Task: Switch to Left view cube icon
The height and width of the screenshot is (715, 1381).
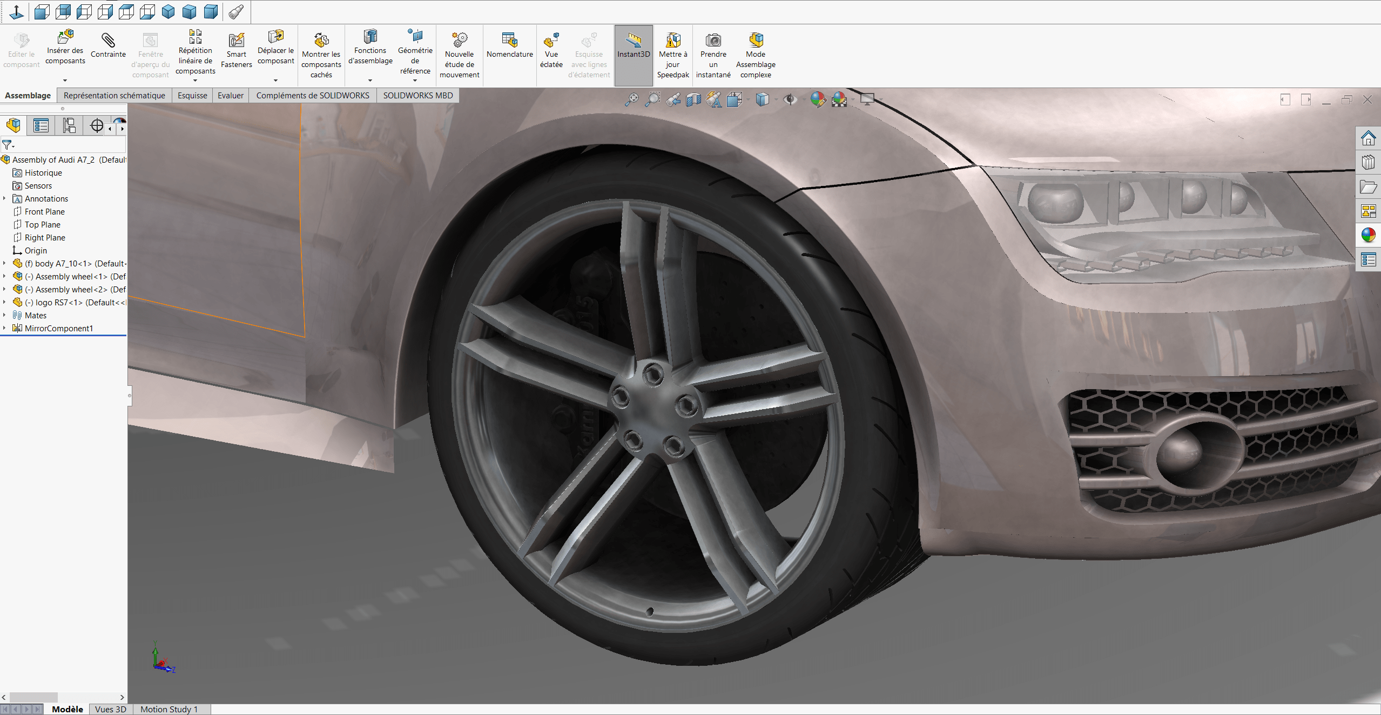Action: tap(84, 11)
